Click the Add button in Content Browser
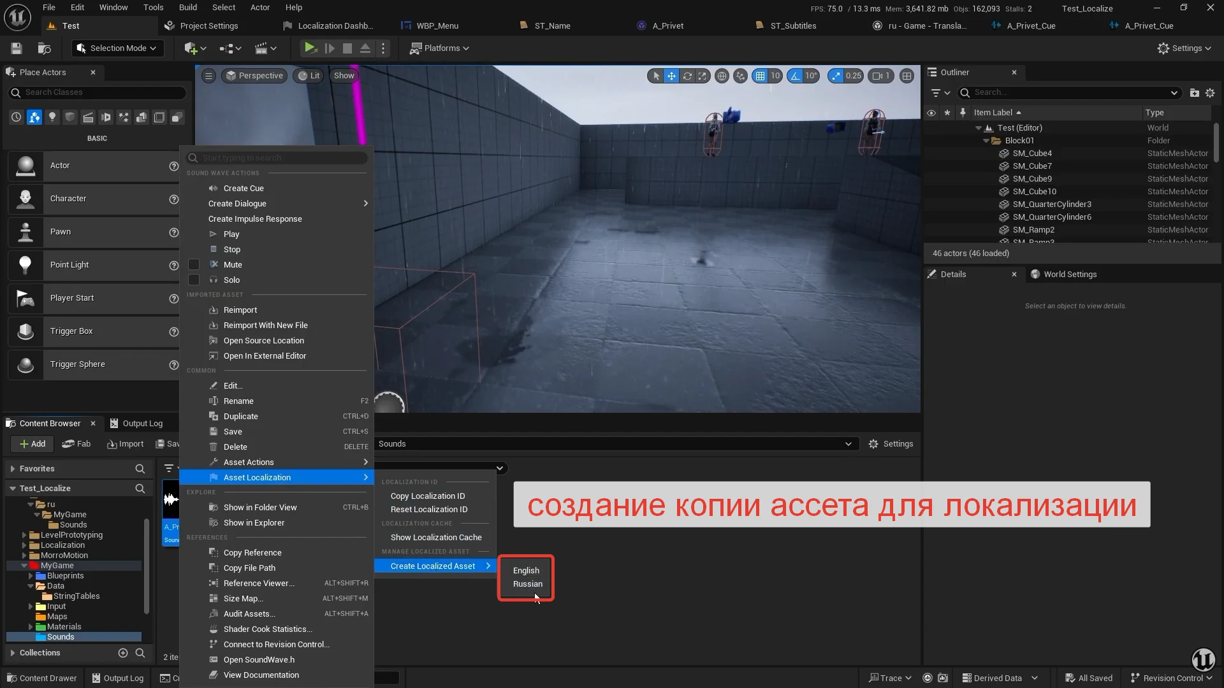 point(33,444)
